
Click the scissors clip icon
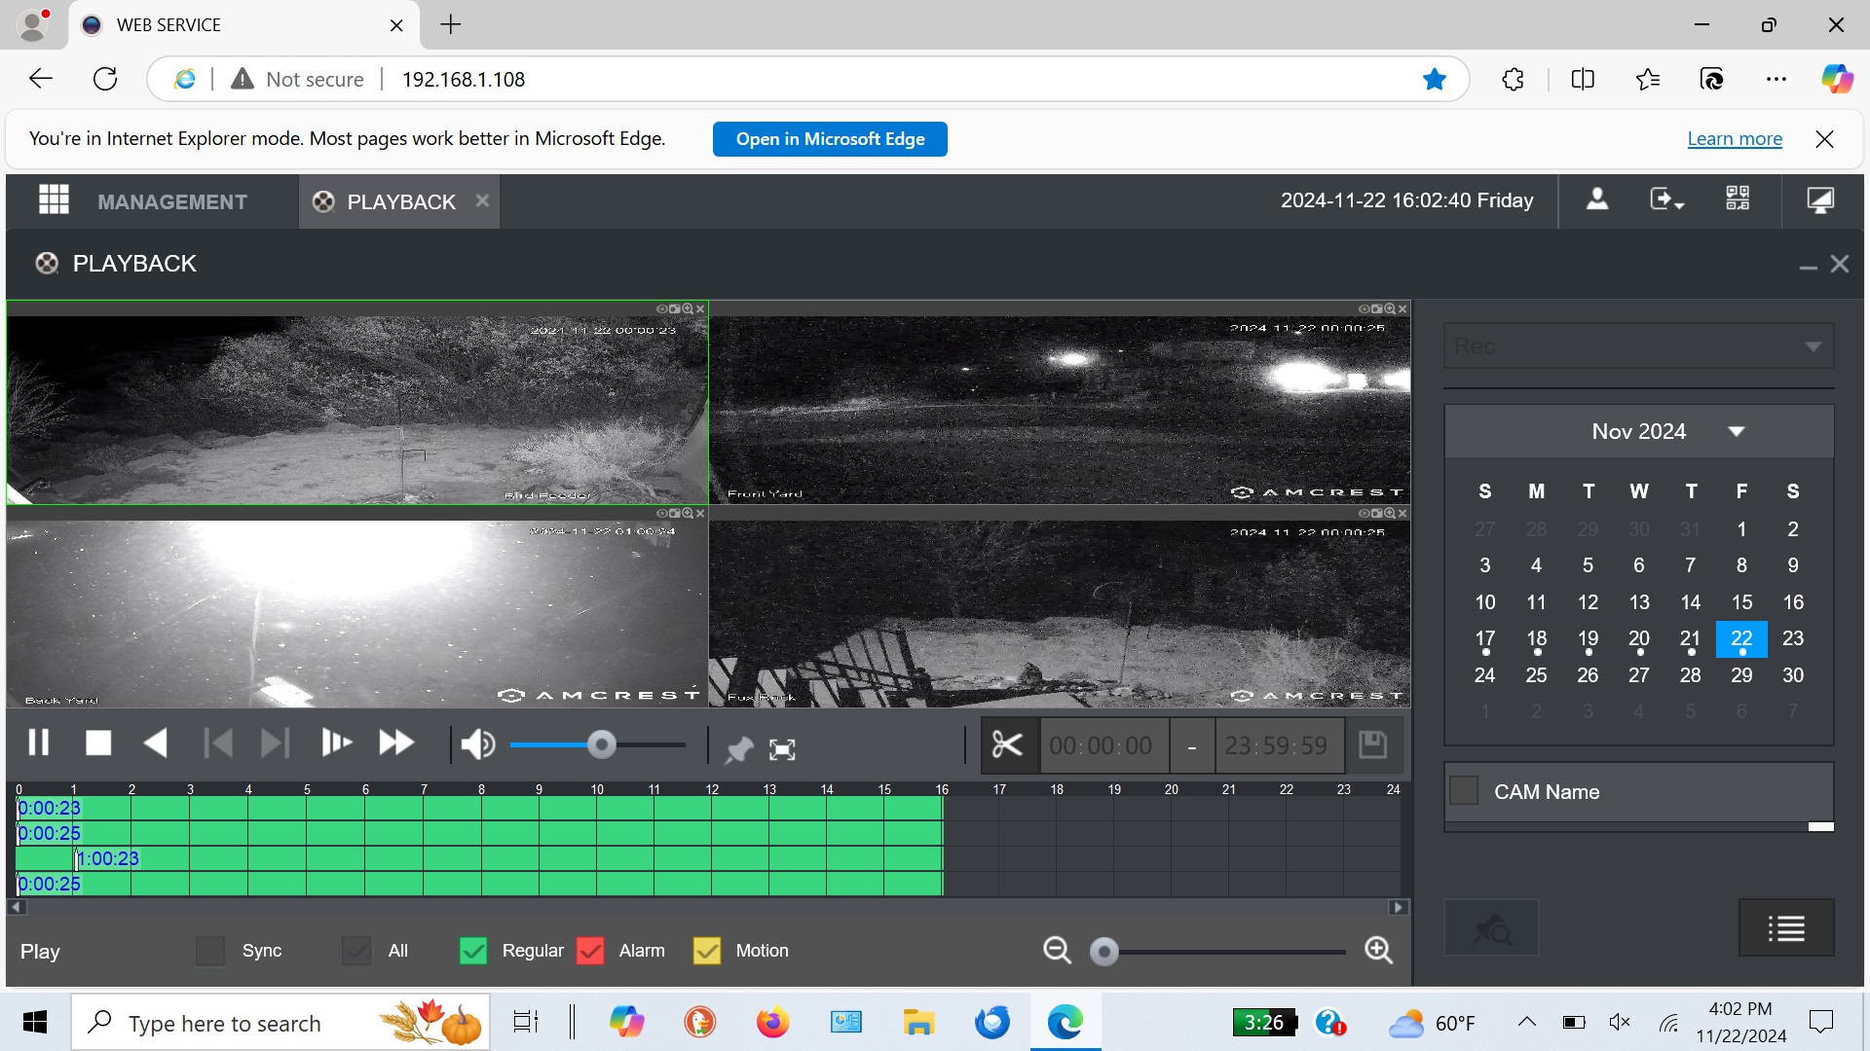[1007, 746]
